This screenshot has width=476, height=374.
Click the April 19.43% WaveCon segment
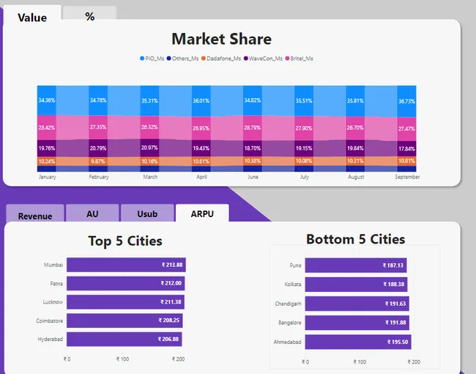201,148
